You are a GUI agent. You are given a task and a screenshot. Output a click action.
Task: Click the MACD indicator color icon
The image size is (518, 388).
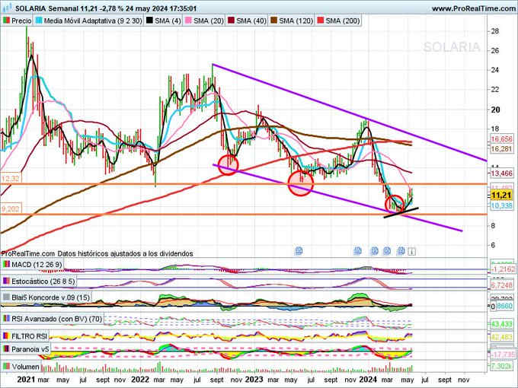[6, 265]
